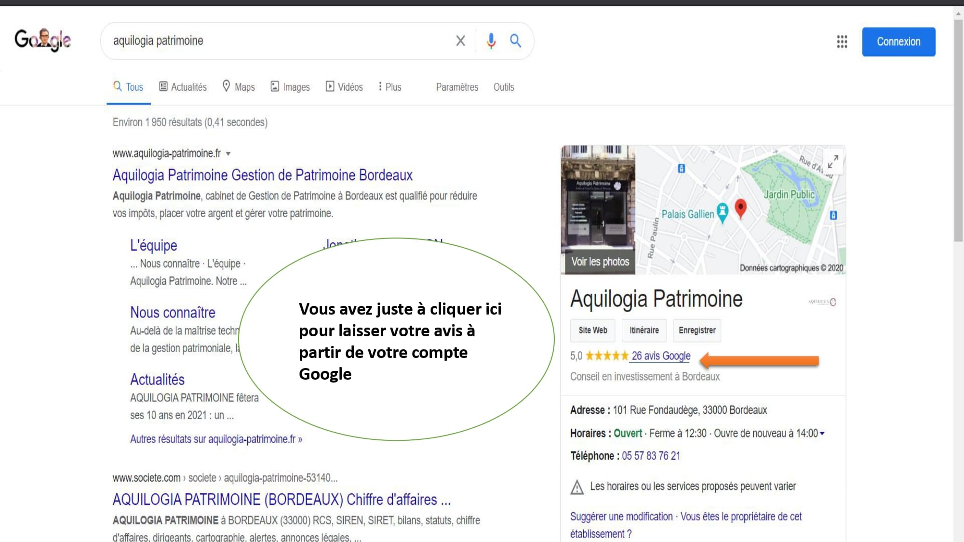
Task: Click the Site Web button
Action: tap(593, 330)
